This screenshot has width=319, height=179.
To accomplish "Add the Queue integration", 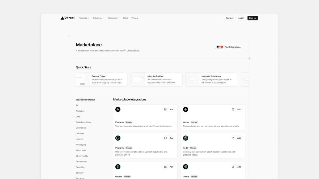I will 239,167.
